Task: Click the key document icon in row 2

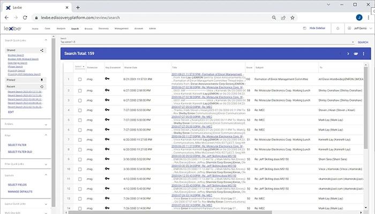Action: point(107,90)
